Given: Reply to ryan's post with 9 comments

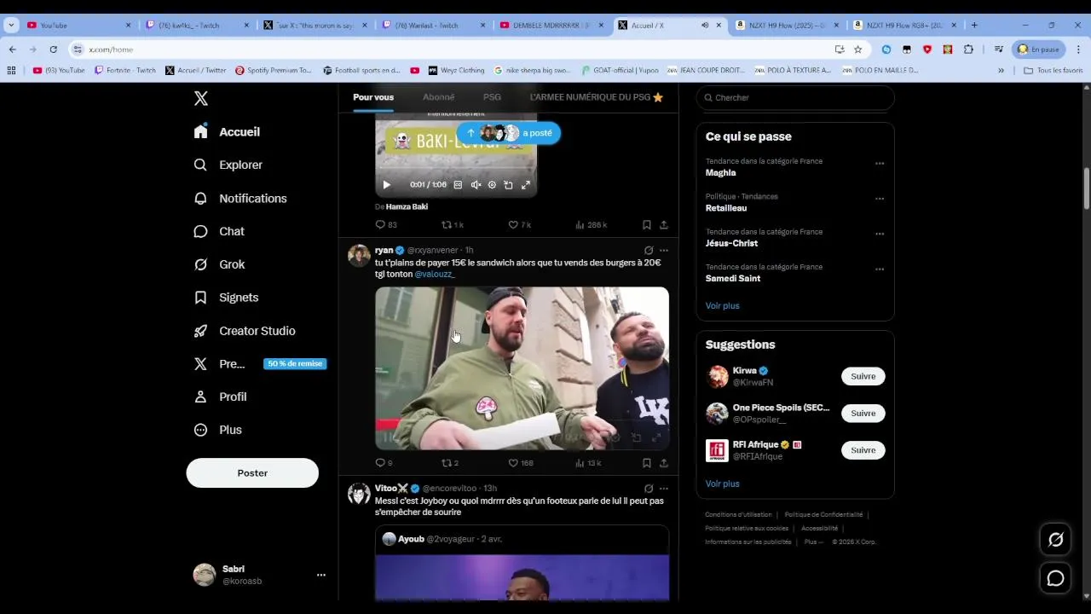Looking at the screenshot, I should tap(384, 463).
